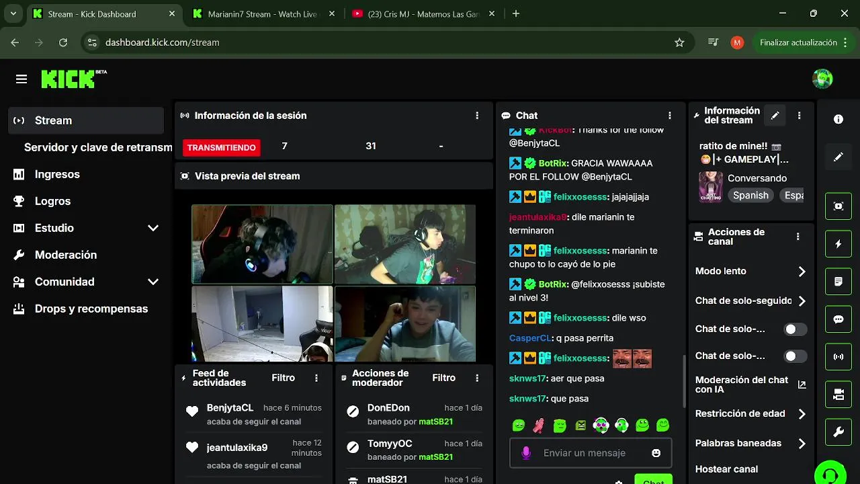Click the unban icon next to TomyyOC
Viewport: 860px width, 484px height.
tap(353, 447)
